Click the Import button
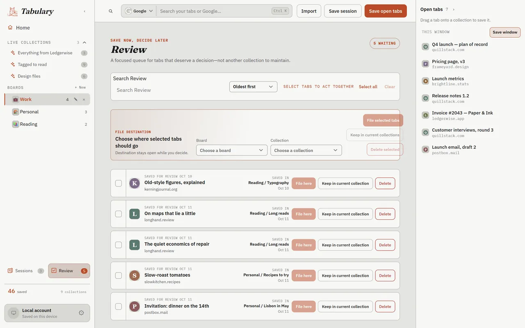Image resolution: width=525 pixels, height=328 pixels. pos(309,11)
